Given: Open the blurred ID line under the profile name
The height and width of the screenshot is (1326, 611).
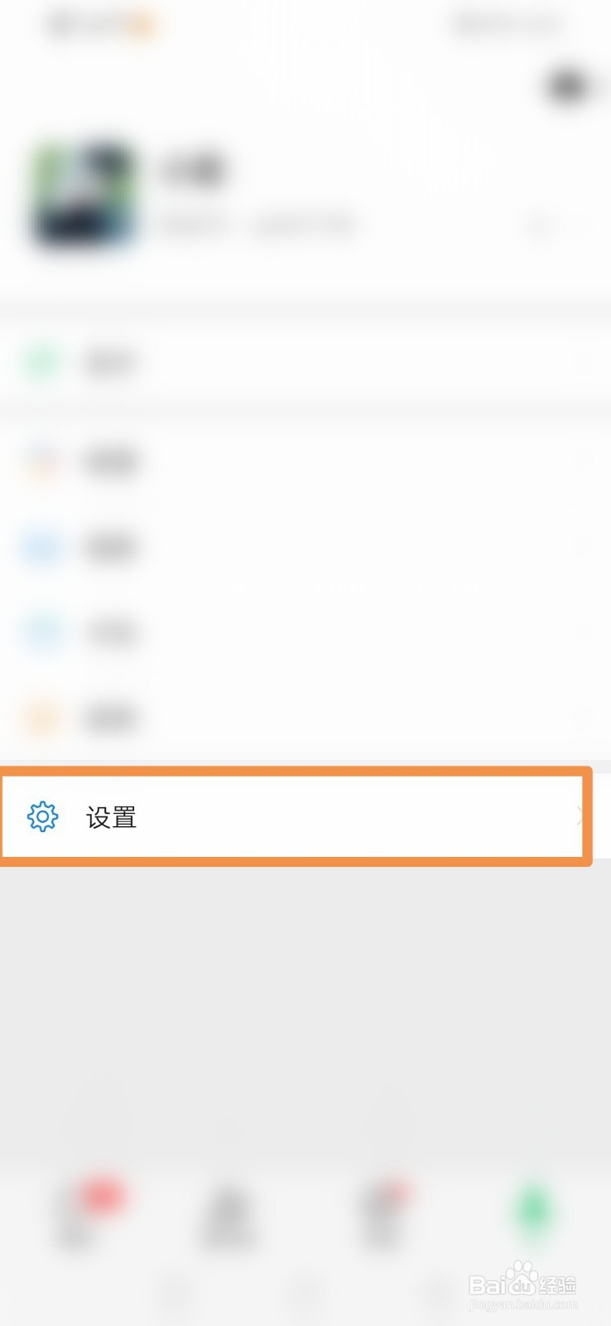Looking at the screenshot, I should [258, 224].
